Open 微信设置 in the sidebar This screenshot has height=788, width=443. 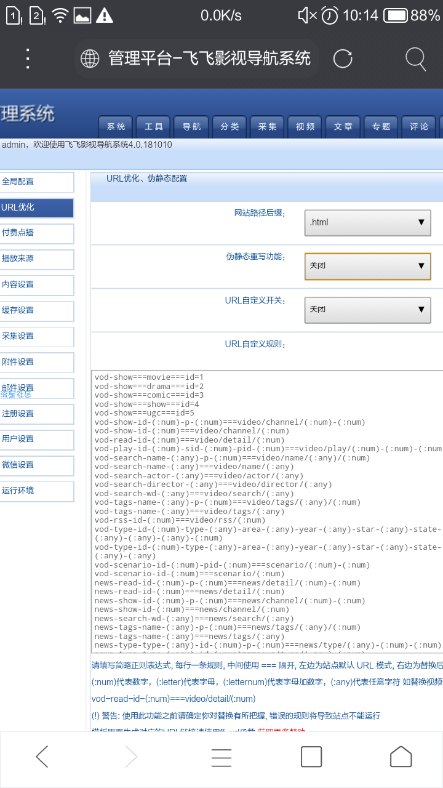point(36,465)
